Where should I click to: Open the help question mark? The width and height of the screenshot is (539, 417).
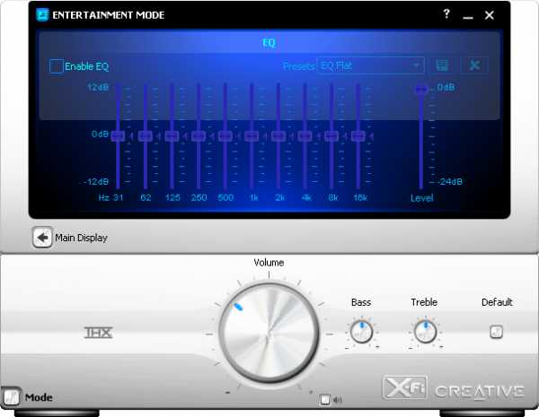[x=446, y=13]
